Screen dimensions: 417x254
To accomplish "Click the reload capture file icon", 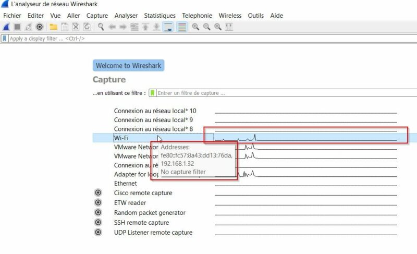I will (x=87, y=27).
